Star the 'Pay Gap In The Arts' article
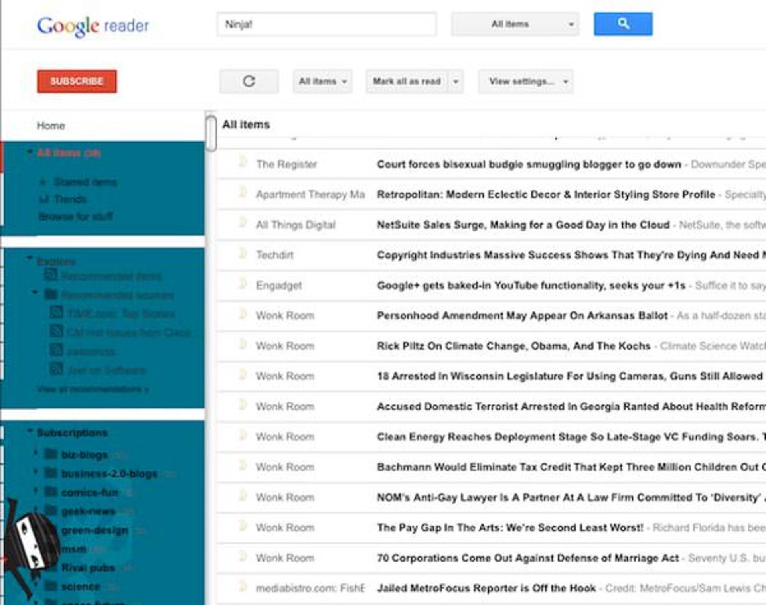This screenshot has height=605, width=766. click(242, 526)
